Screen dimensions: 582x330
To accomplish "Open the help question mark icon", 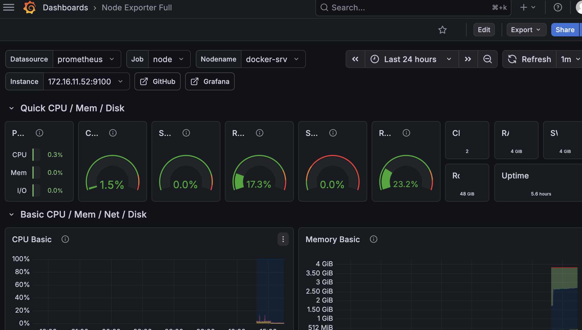I will pos(558,7).
